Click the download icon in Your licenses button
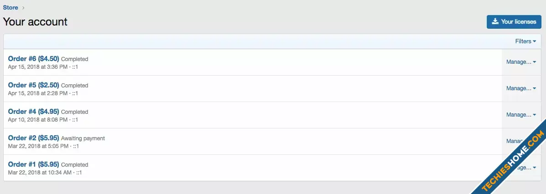This screenshot has height=194, width=546. [x=495, y=21]
